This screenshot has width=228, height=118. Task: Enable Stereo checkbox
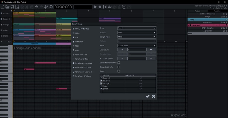click(x=119, y=71)
